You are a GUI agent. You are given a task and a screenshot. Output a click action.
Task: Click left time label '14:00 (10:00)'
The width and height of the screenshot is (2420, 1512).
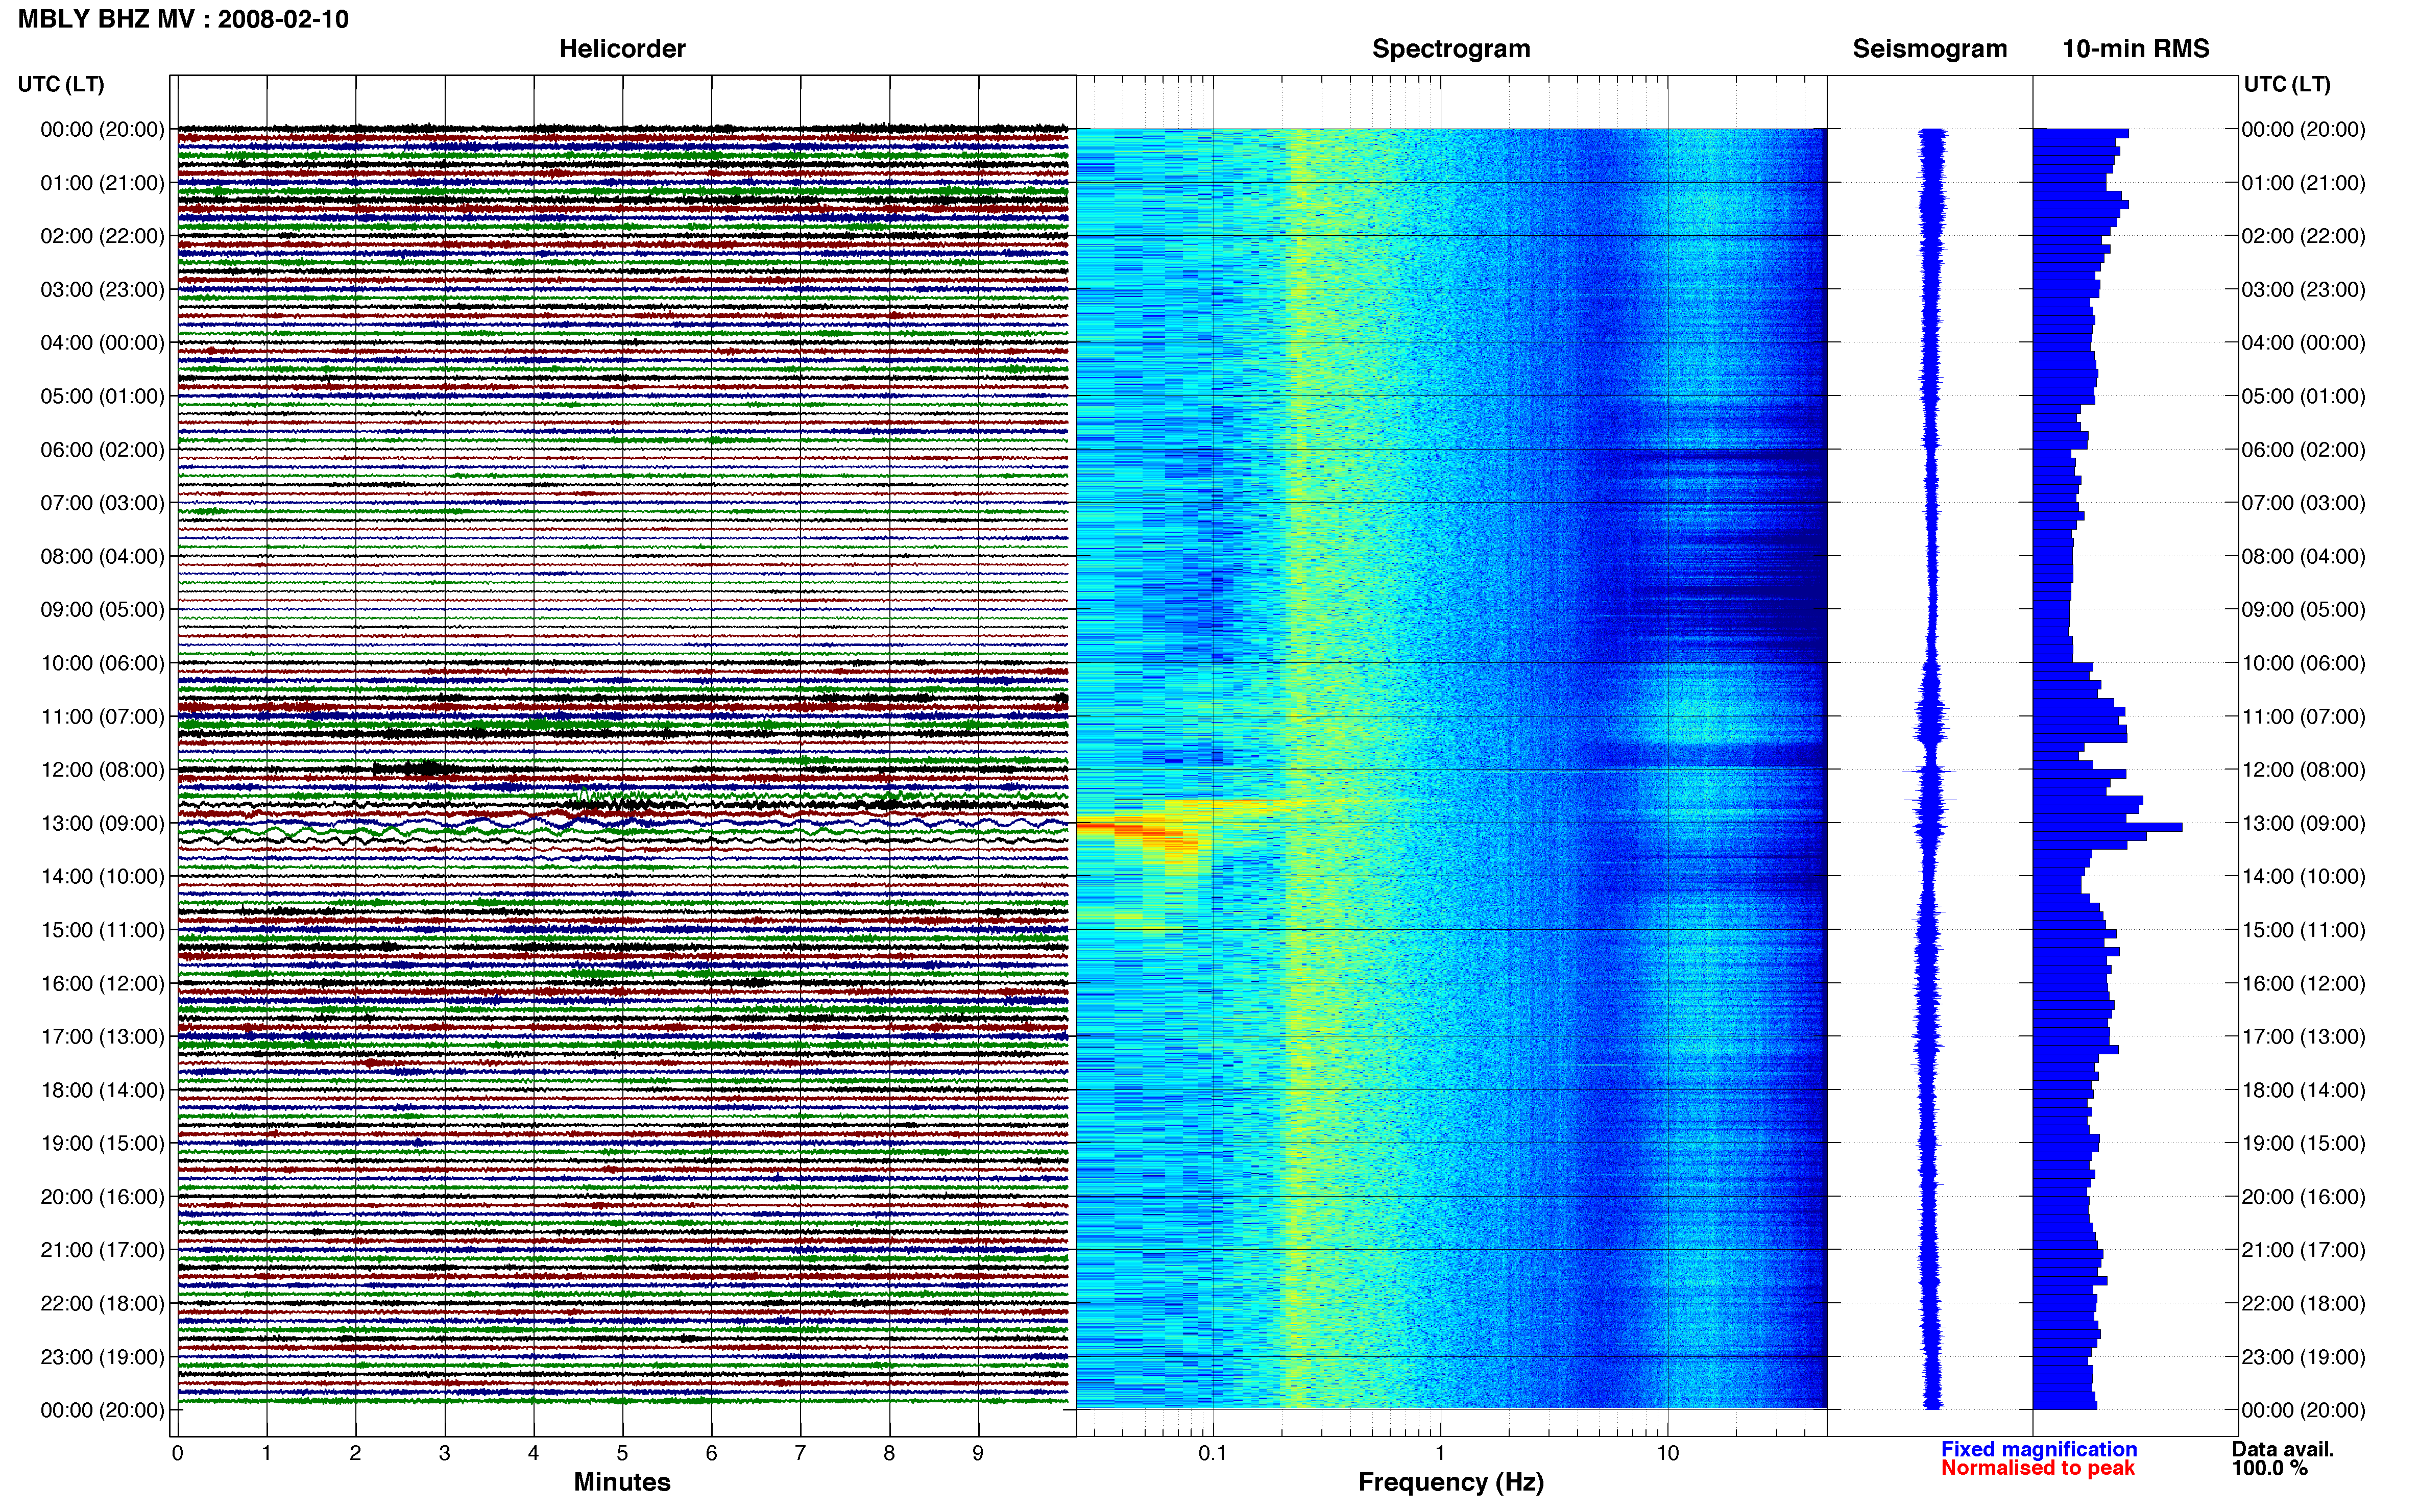pos(102,876)
